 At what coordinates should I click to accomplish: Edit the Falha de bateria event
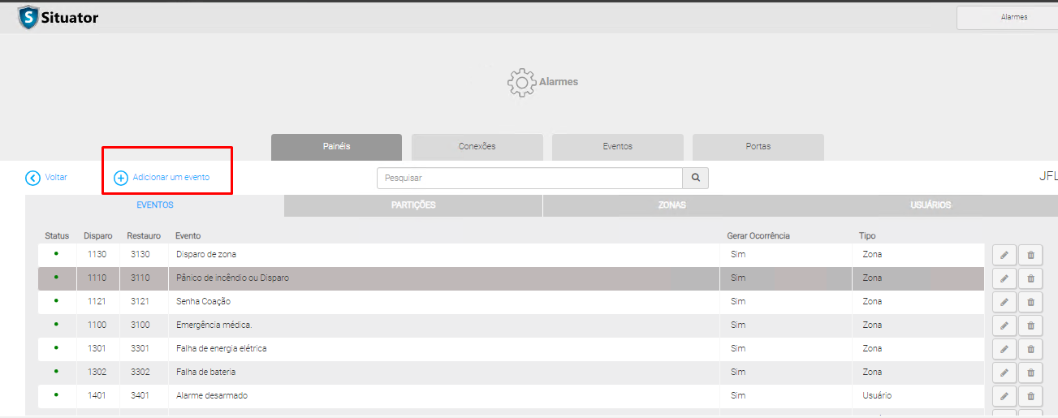point(1004,373)
